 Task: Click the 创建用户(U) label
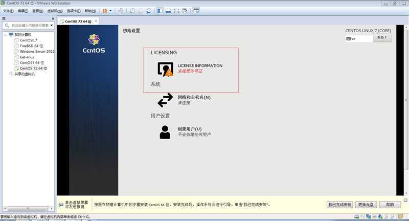tap(190, 129)
